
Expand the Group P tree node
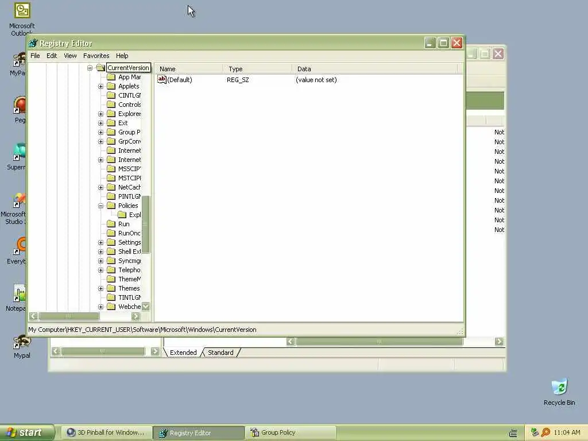coord(101,132)
